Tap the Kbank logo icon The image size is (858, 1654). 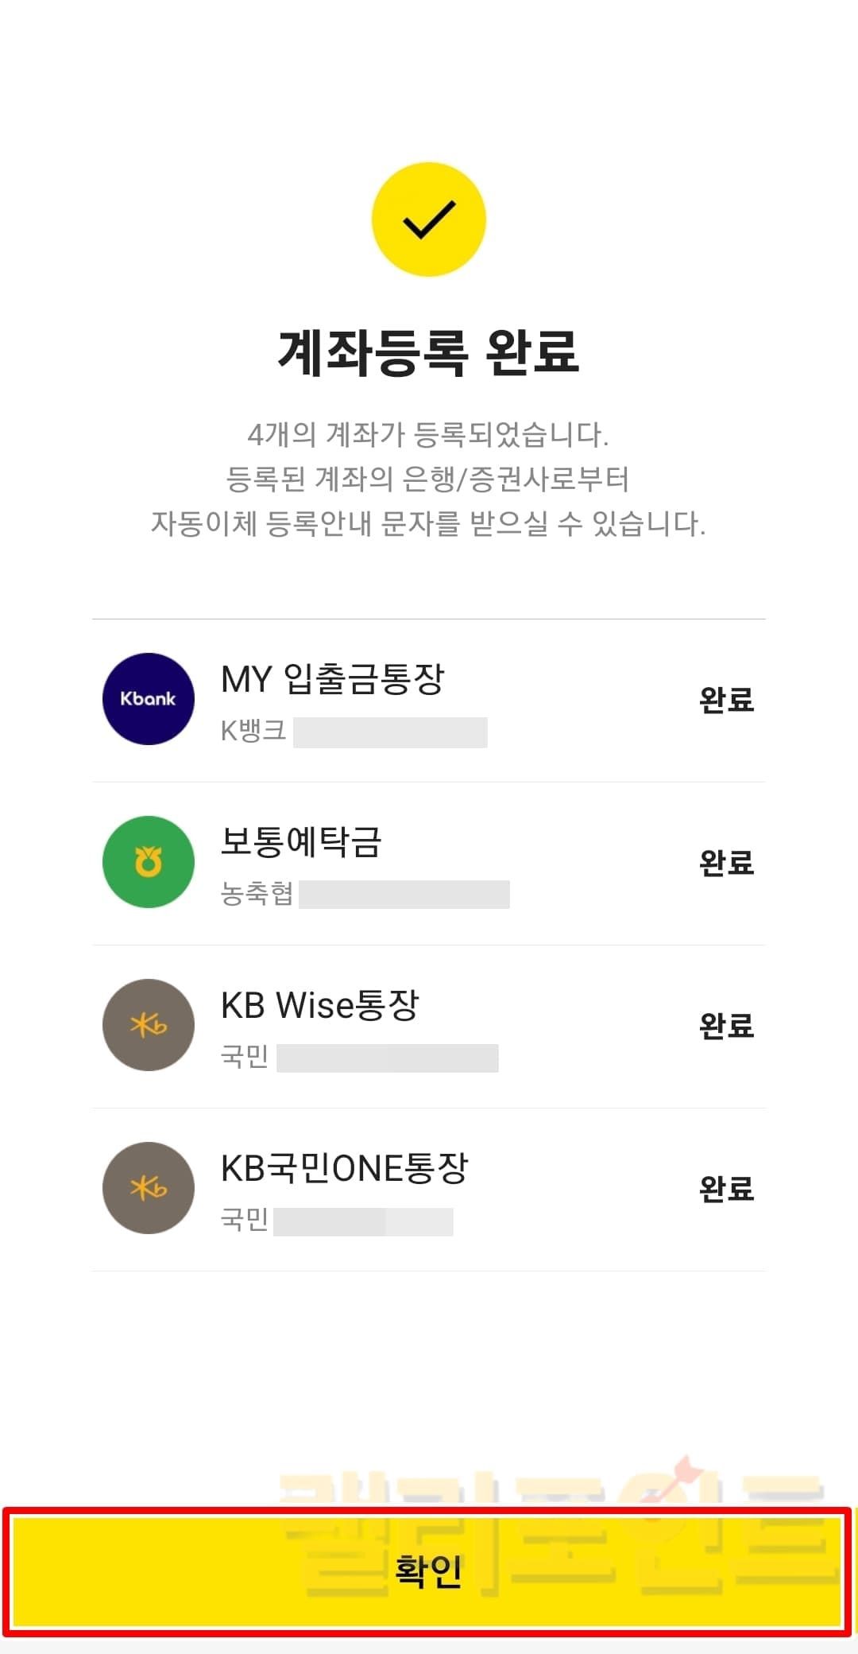pos(149,699)
